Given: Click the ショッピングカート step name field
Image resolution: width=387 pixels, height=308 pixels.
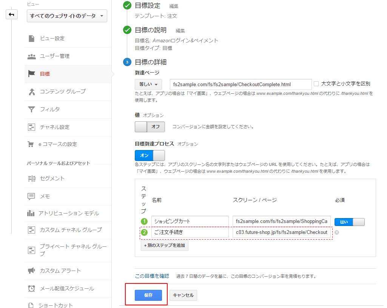Looking at the screenshot, I should pyautogui.click(x=190, y=221).
